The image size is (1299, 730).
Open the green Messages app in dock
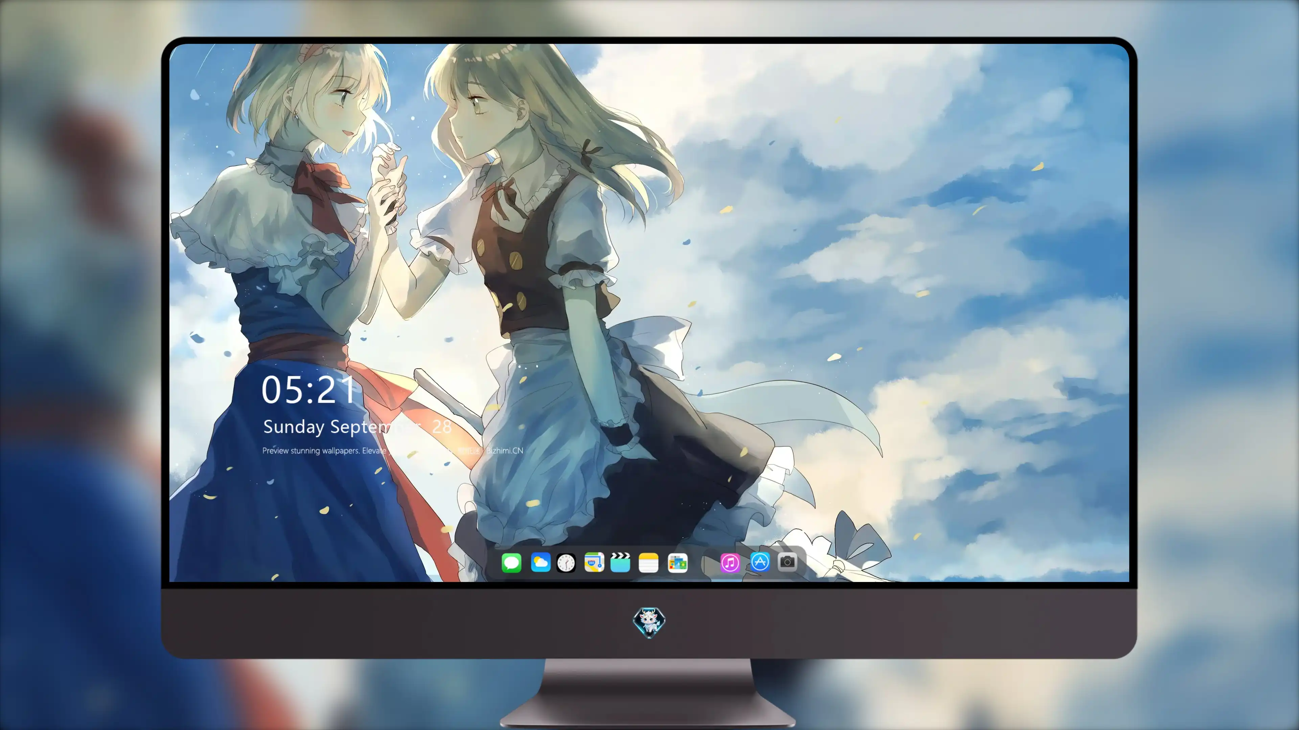click(511, 562)
